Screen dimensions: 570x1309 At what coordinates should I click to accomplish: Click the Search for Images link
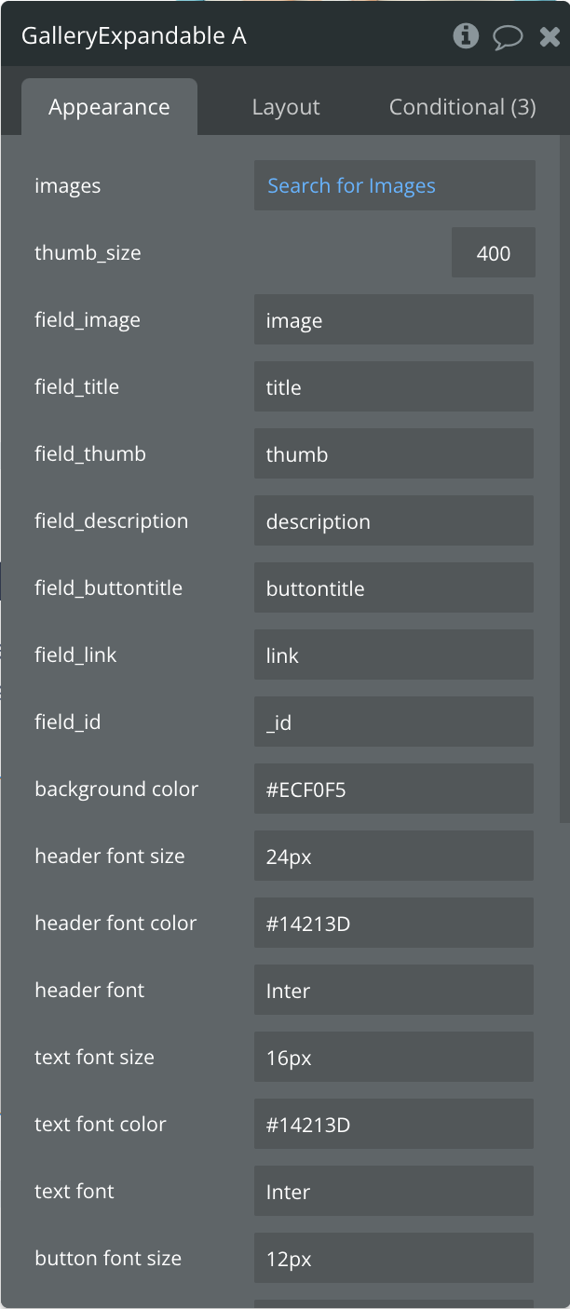[352, 185]
